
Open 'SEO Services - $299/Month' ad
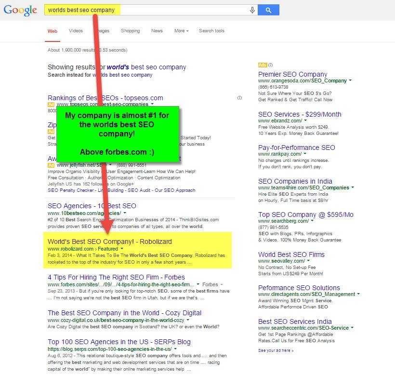[300, 114]
